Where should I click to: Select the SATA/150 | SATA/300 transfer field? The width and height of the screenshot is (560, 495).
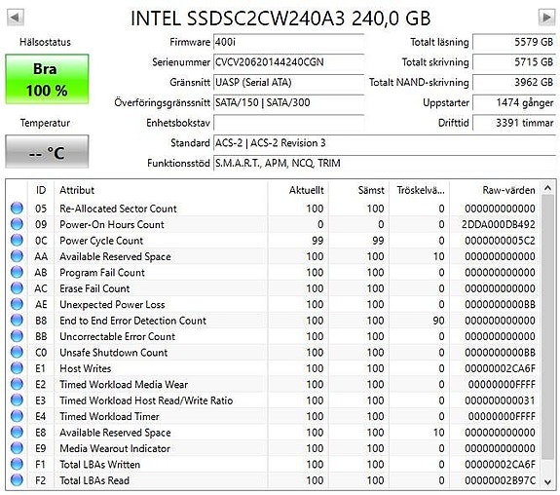click(288, 102)
